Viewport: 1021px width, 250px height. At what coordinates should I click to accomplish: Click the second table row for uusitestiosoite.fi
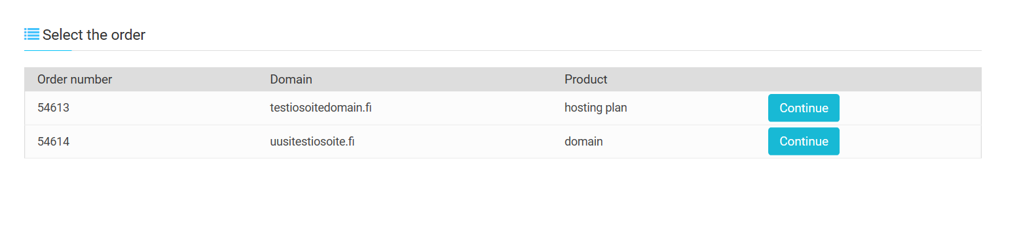pos(502,141)
